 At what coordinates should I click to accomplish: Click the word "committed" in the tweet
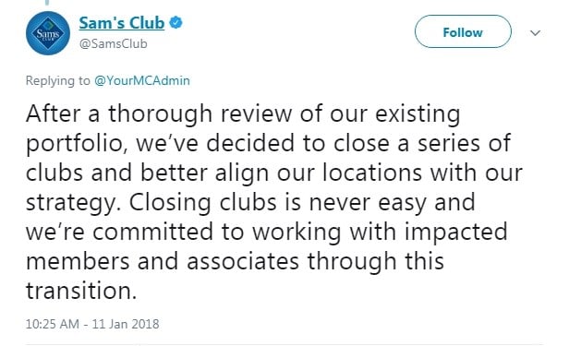(x=152, y=232)
